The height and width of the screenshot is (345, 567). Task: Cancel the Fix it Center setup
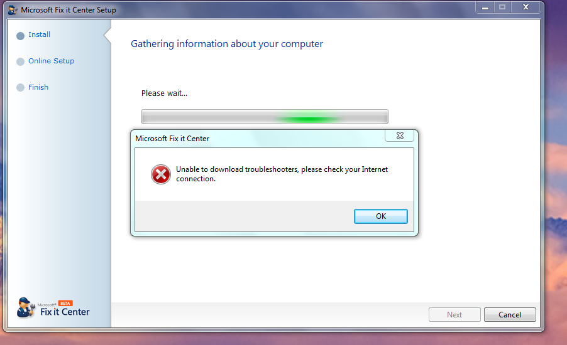[510, 315]
